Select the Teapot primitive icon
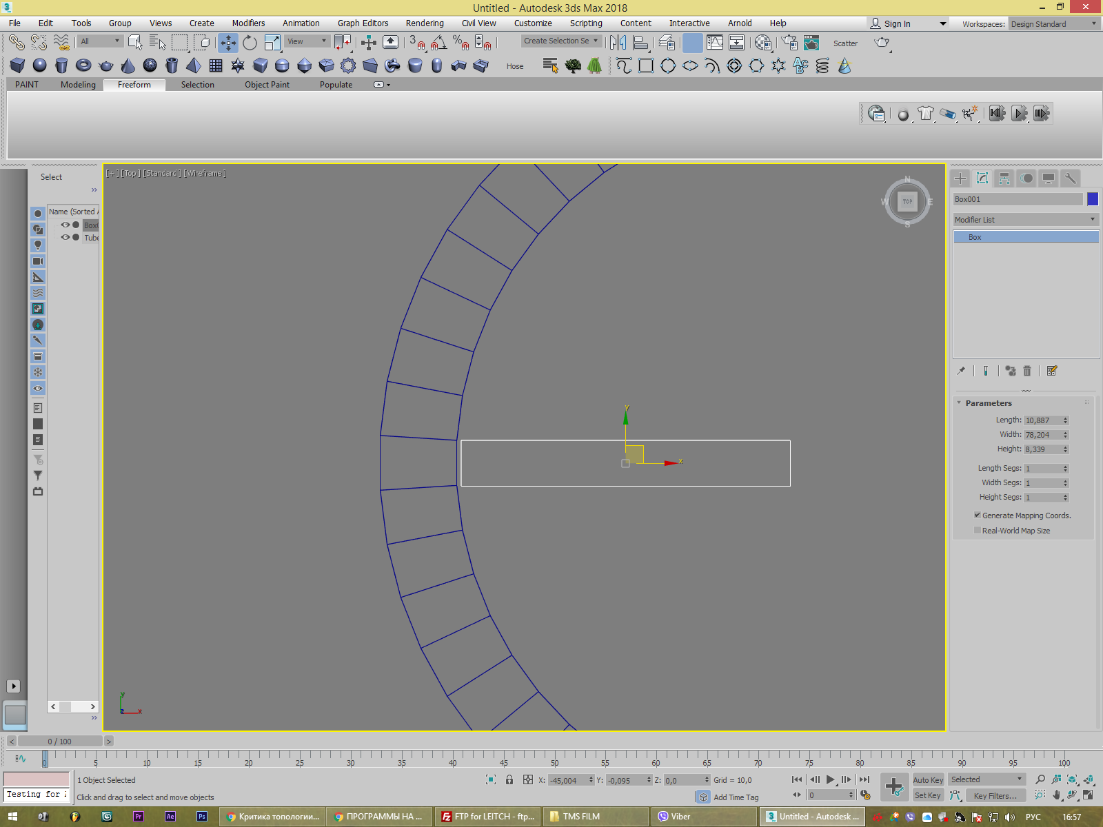 point(106,65)
